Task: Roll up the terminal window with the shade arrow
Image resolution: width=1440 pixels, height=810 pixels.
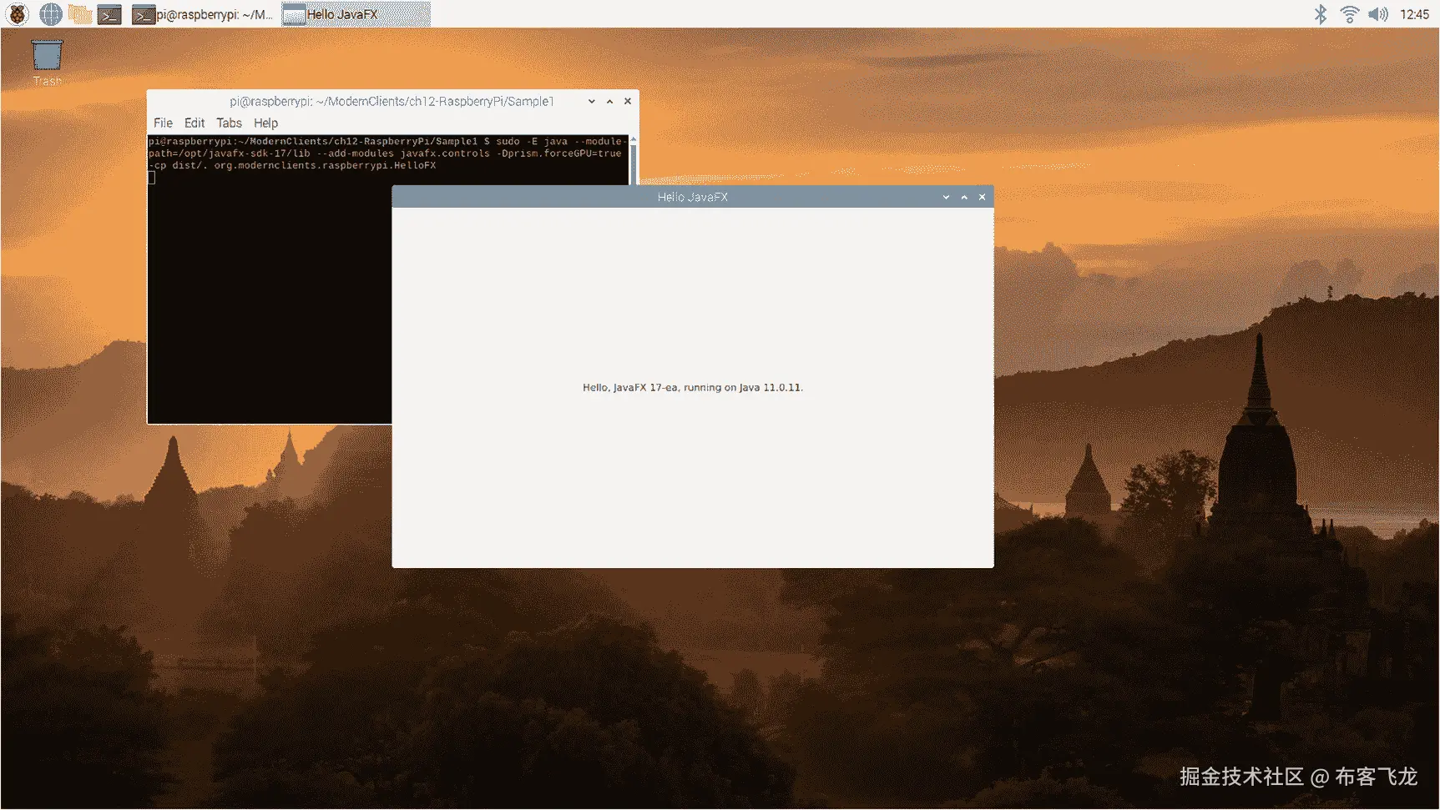Action: [609, 101]
